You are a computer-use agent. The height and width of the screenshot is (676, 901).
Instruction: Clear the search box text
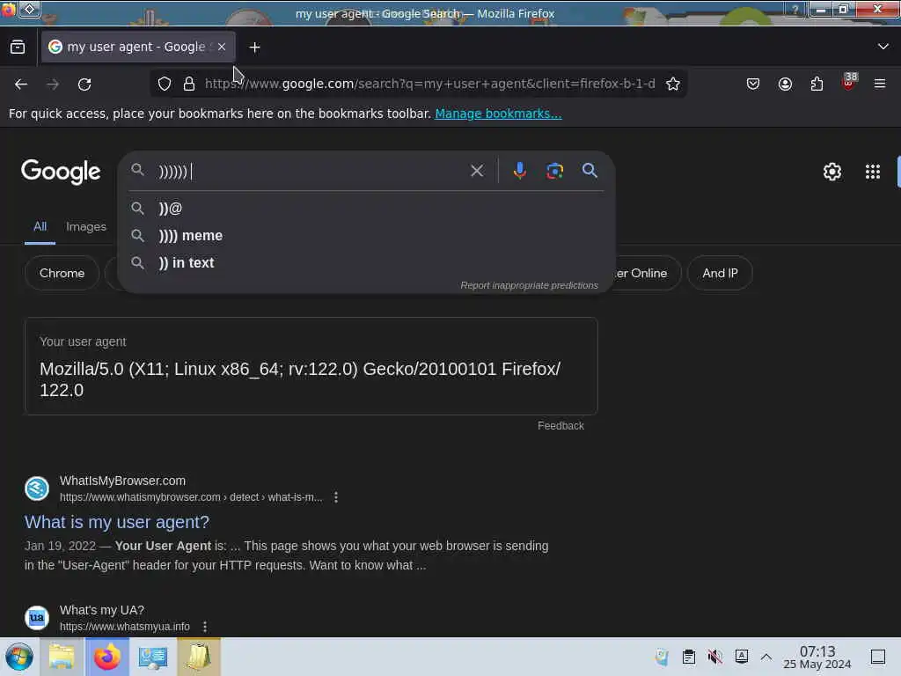pos(476,171)
